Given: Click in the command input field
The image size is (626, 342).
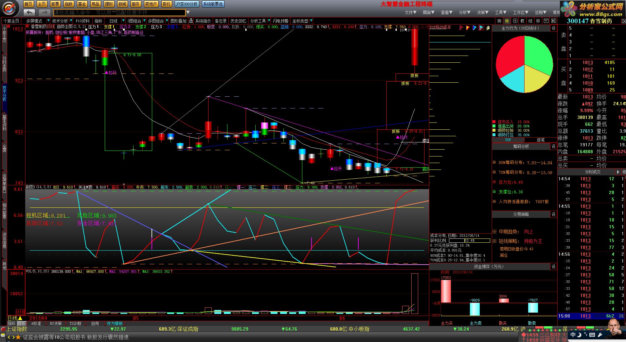Looking at the screenshot, I should tap(119, 12).
